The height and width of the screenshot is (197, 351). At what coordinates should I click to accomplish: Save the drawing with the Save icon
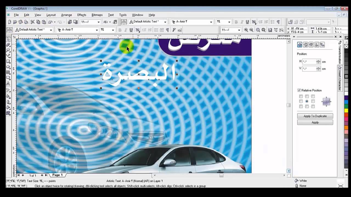(21, 22)
